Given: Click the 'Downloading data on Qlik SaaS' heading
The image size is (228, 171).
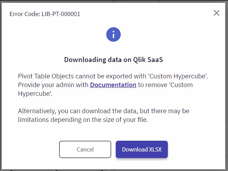Looking at the screenshot, I should click(x=114, y=60).
